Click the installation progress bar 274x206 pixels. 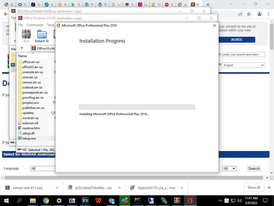point(137,107)
